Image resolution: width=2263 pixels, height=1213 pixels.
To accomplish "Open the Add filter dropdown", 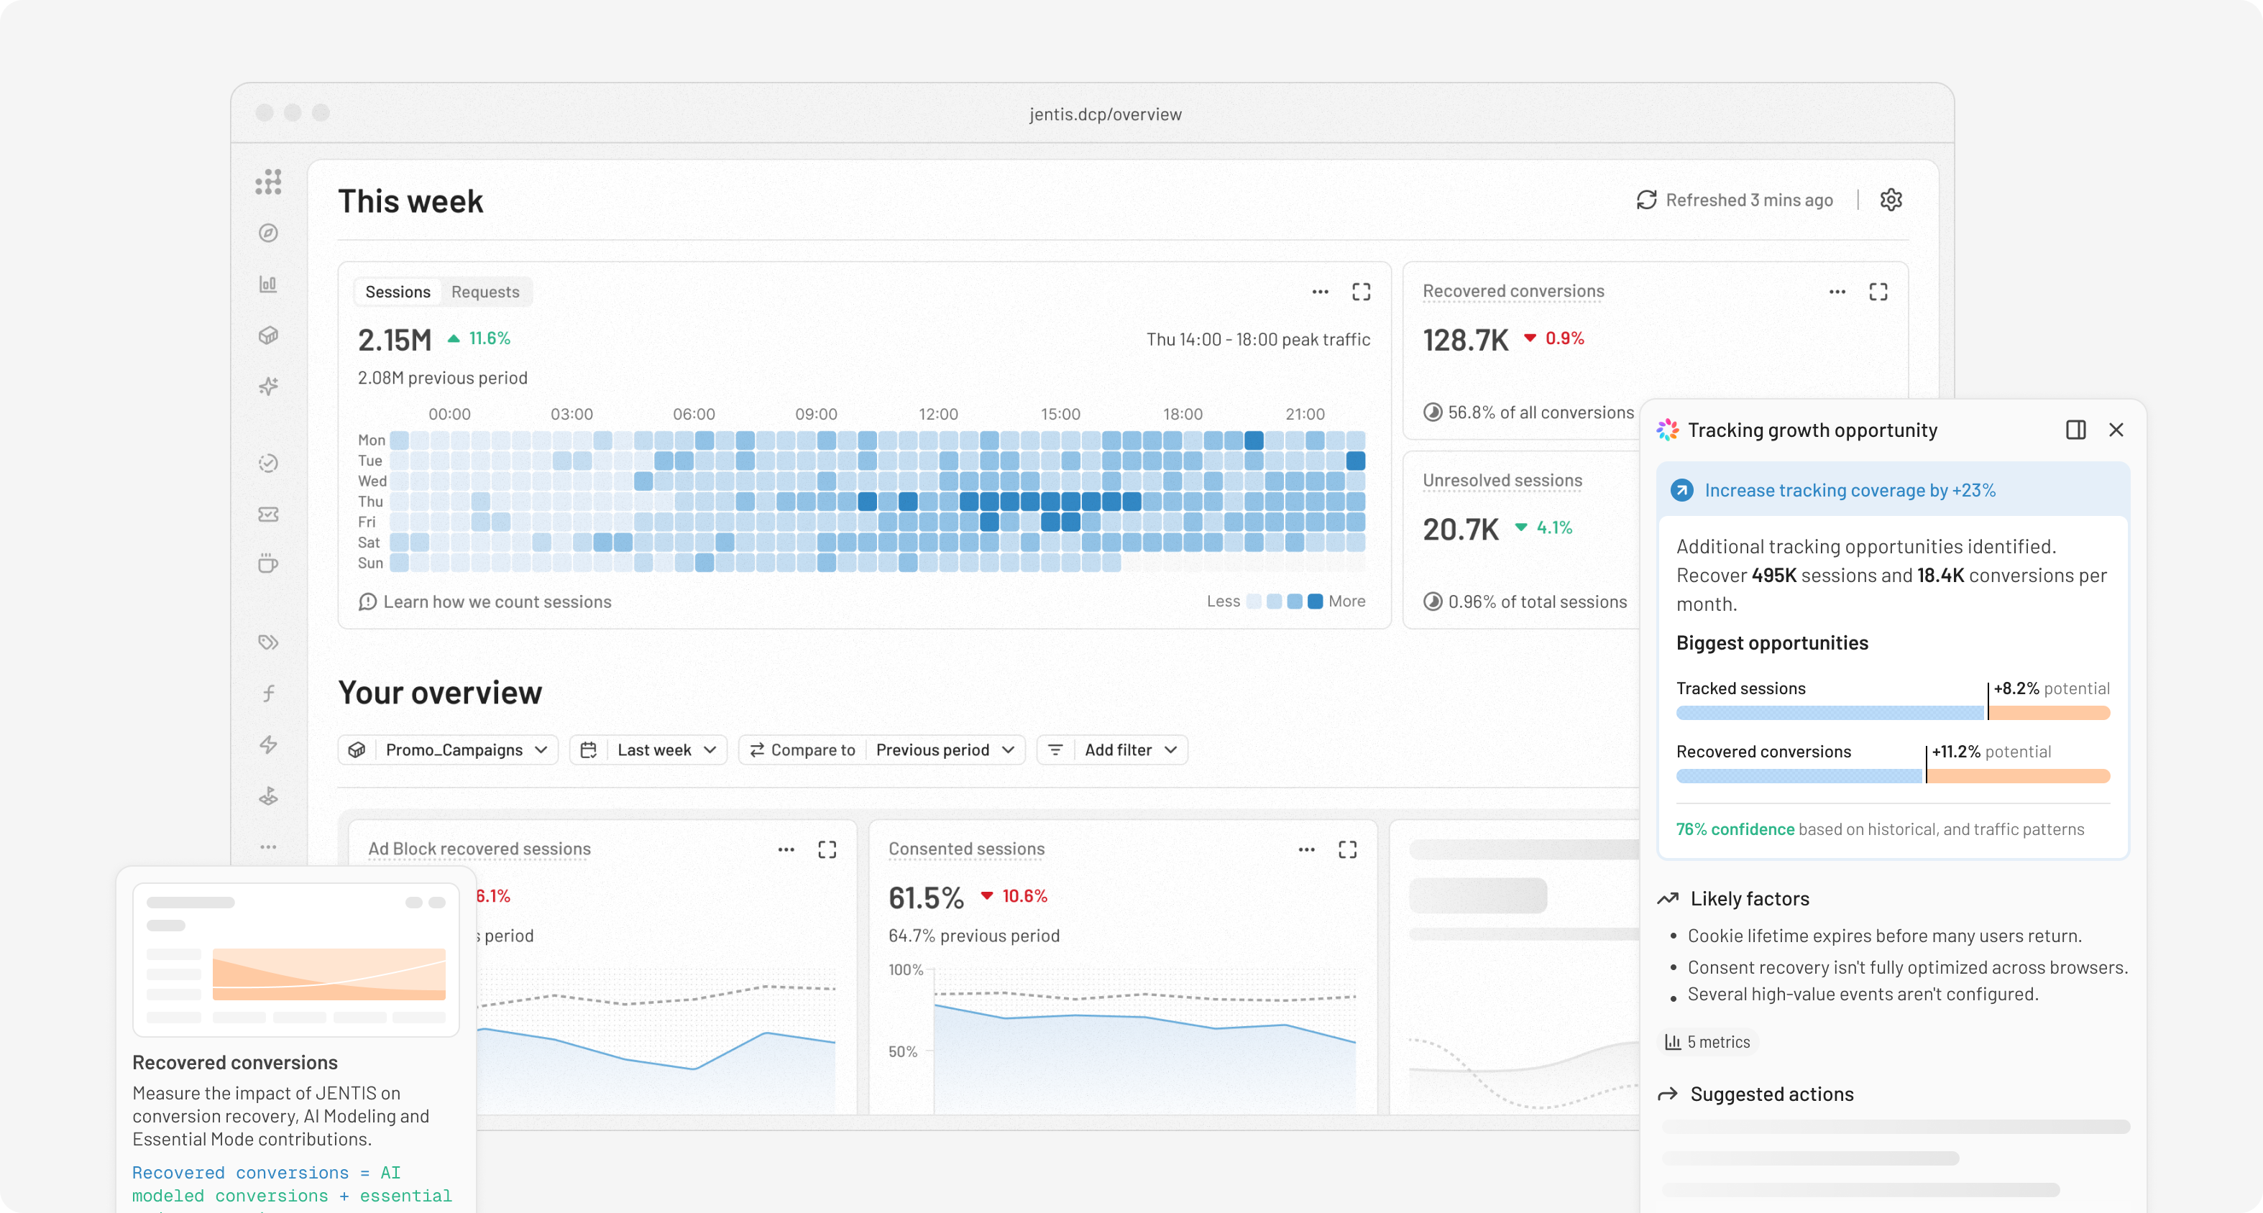I will (x=1112, y=750).
